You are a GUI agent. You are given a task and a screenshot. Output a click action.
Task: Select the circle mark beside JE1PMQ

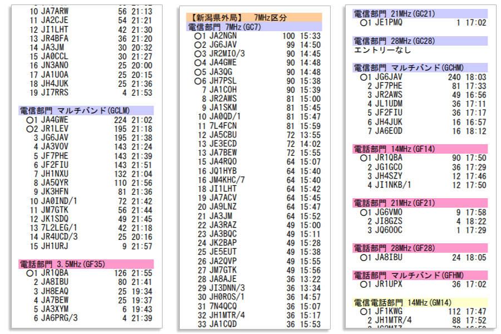tap(364, 23)
